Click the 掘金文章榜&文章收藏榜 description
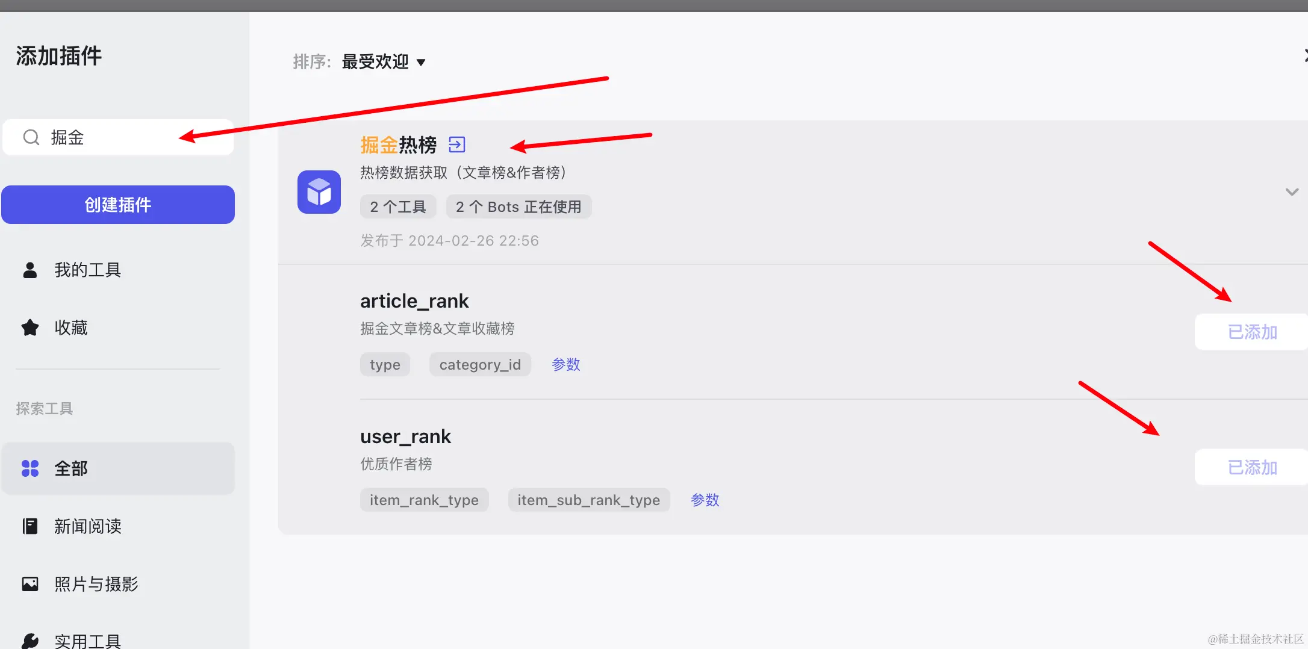This screenshot has height=649, width=1308. pos(437,328)
